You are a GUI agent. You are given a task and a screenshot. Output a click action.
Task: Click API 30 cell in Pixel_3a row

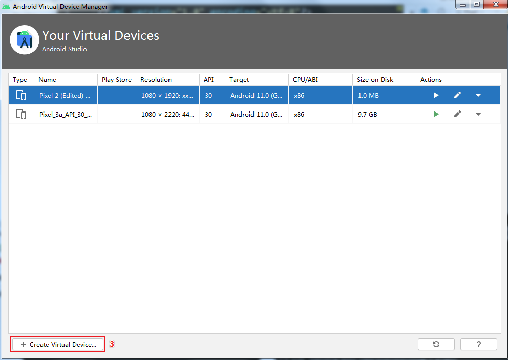212,114
